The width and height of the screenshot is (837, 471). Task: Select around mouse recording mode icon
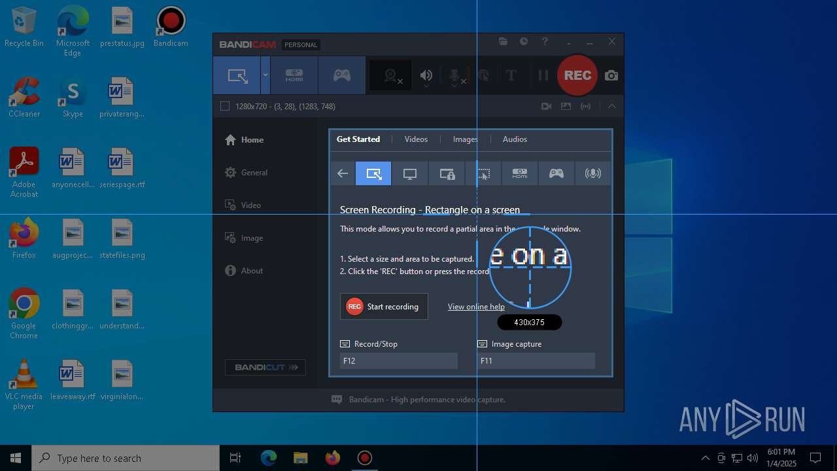click(483, 173)
